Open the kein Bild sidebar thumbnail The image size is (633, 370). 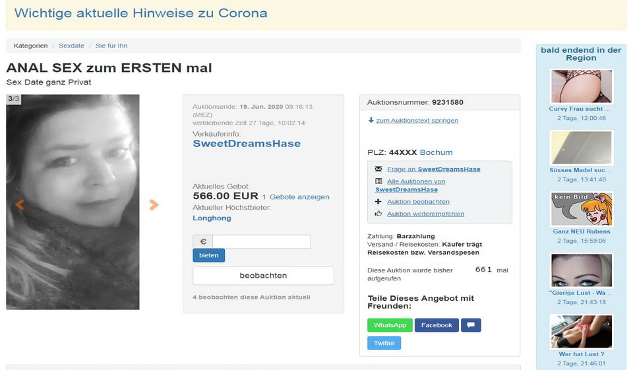click(582, 209)
